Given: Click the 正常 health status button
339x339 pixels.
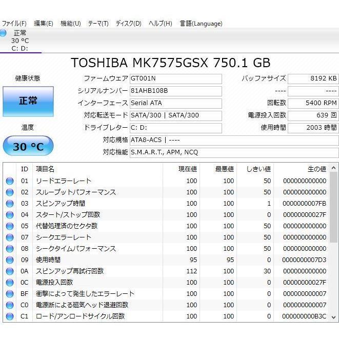Looking at the screenshot, I should (28, 101).
